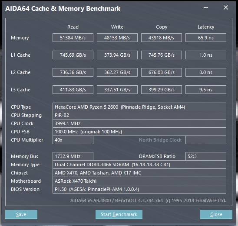Image resolution: width=238 pixels, height=226 pixels.
Task: Close window using title bar X
Action: (x=226, y=7)
